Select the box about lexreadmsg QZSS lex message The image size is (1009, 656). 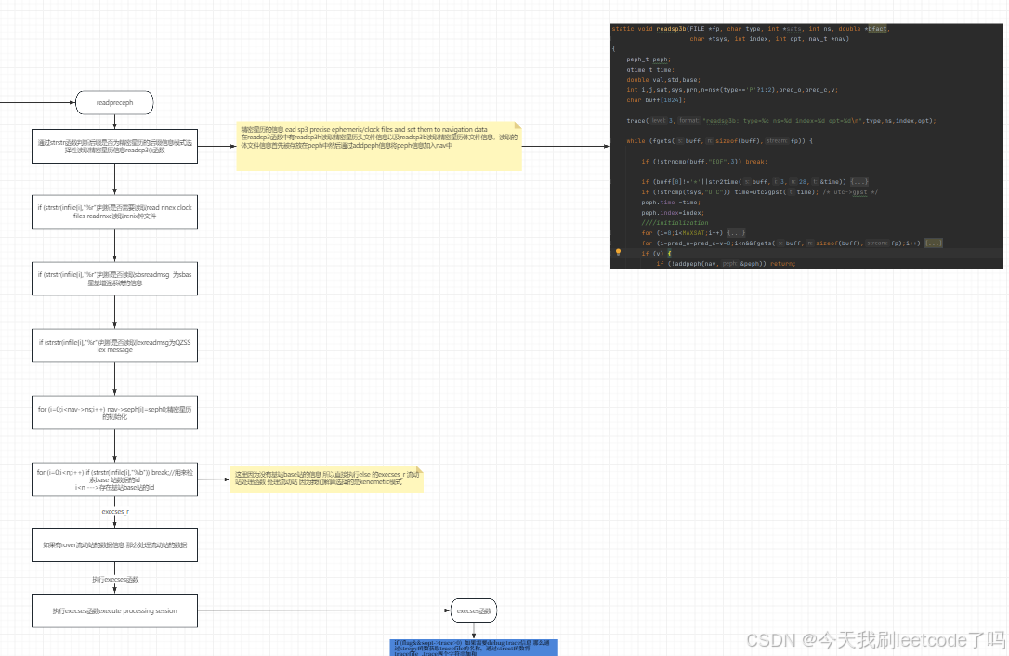114,346
